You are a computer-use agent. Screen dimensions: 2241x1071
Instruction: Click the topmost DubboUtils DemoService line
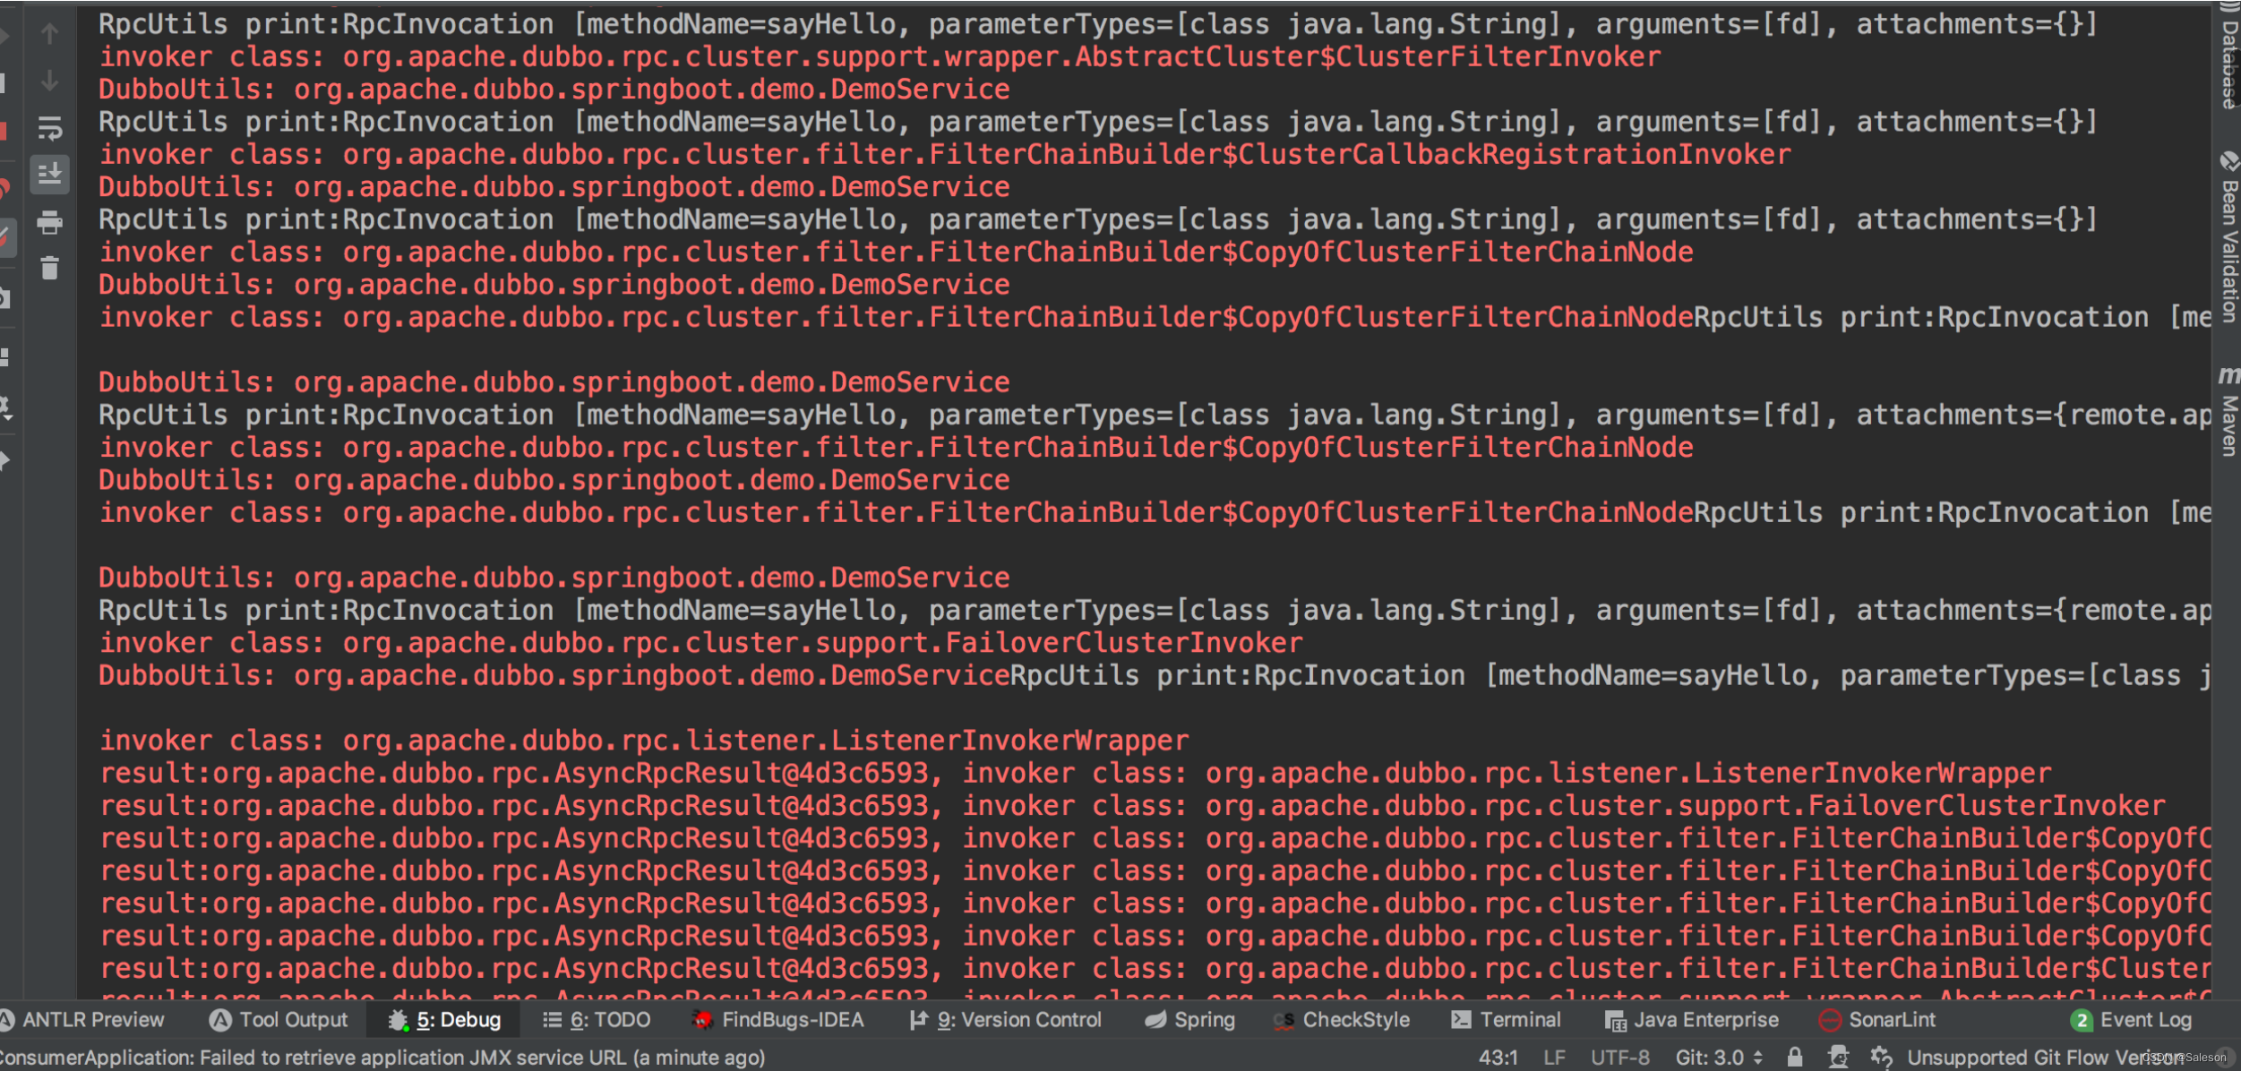[x=554, y=90]
